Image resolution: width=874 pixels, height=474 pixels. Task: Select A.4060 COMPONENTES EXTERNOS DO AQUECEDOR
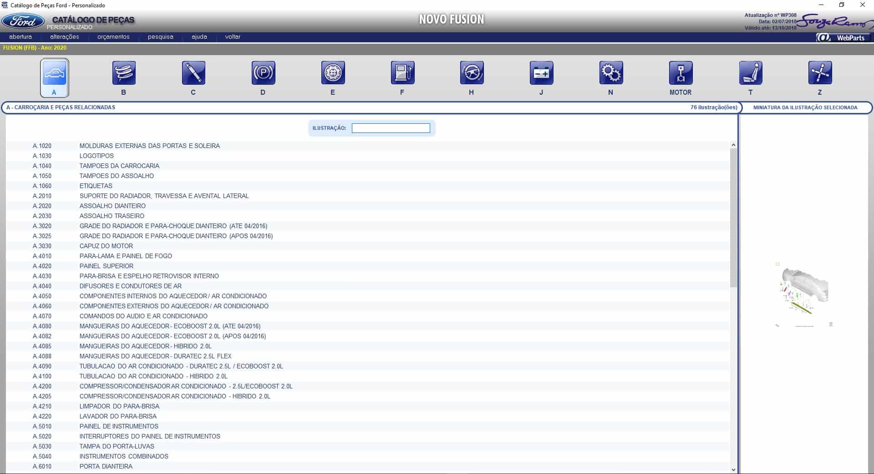(x=367, y=306)
